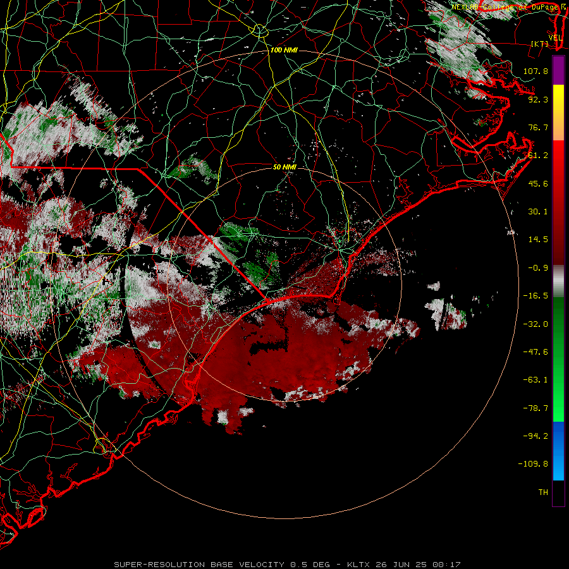The width and height of the screenshot is (569, 569).
Task: Click the 100 NMI range ring label
Action: (x=284, y=50)
